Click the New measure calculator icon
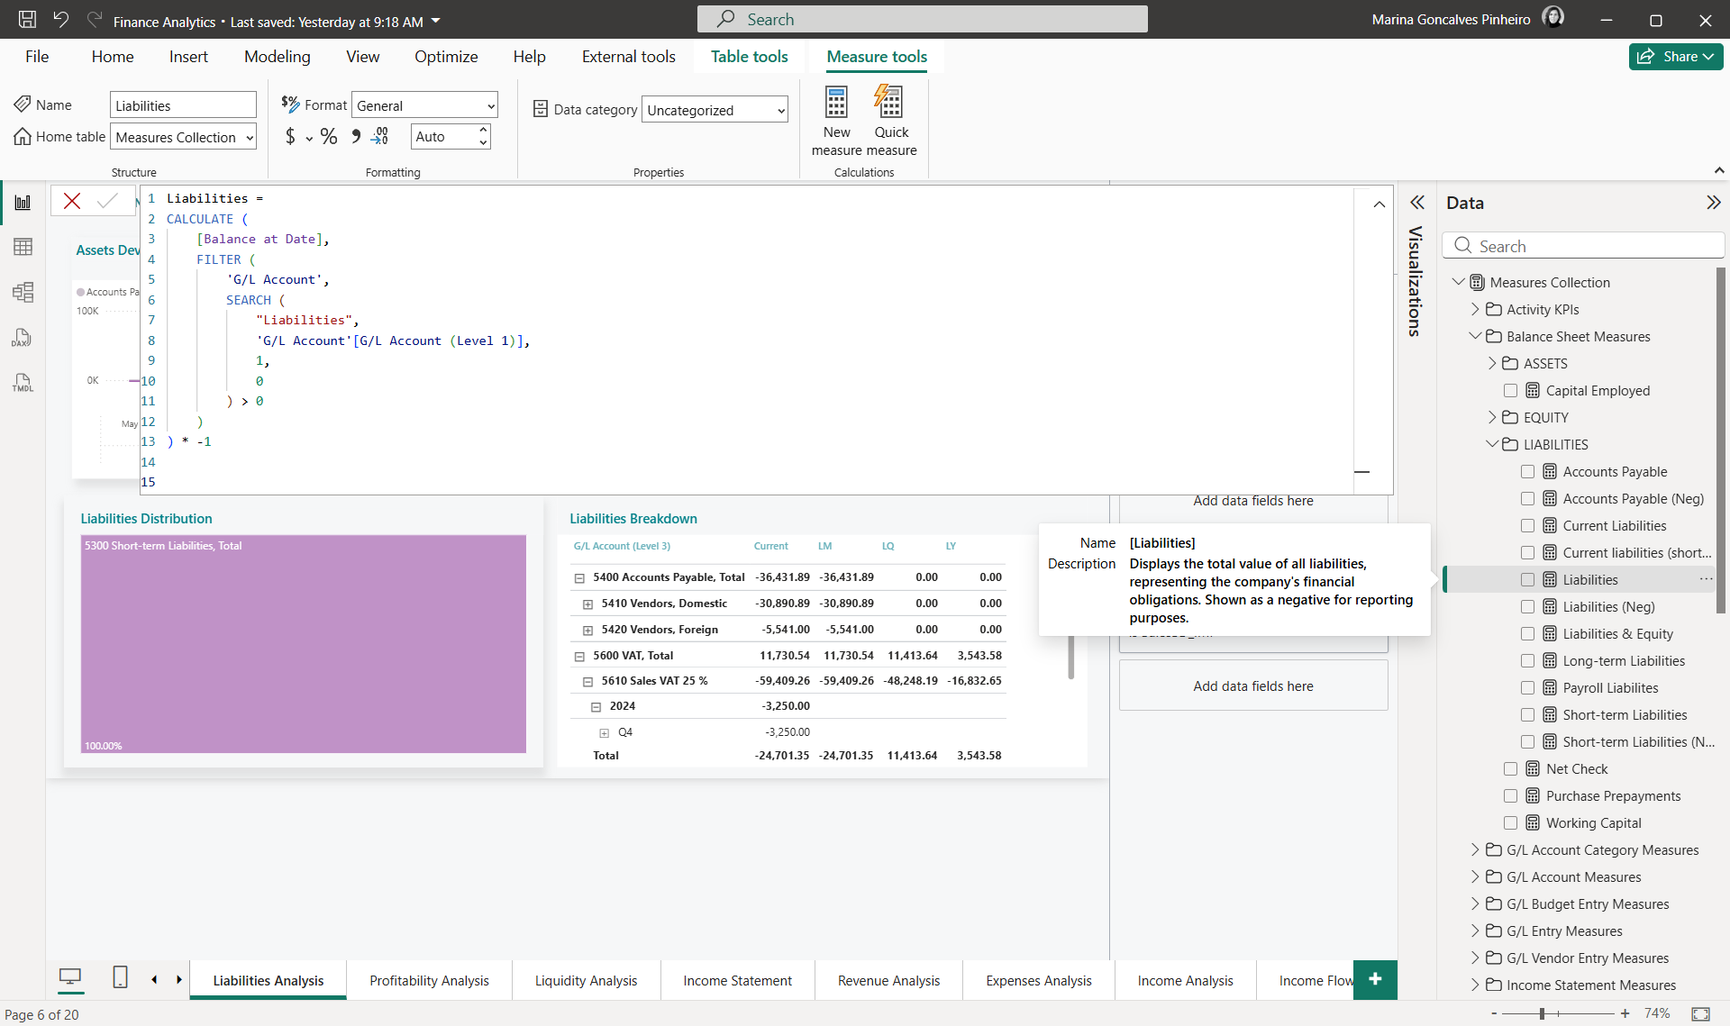This screenshot has width=1730, height=1026. click(836, 103)
